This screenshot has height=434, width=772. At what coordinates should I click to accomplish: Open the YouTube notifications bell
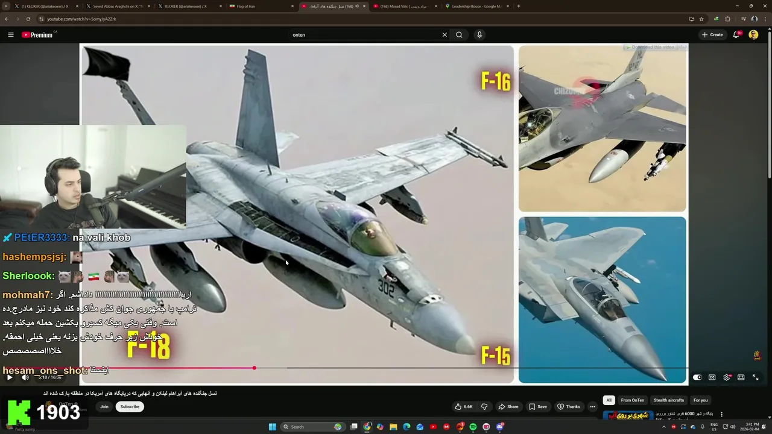[736, 35]
